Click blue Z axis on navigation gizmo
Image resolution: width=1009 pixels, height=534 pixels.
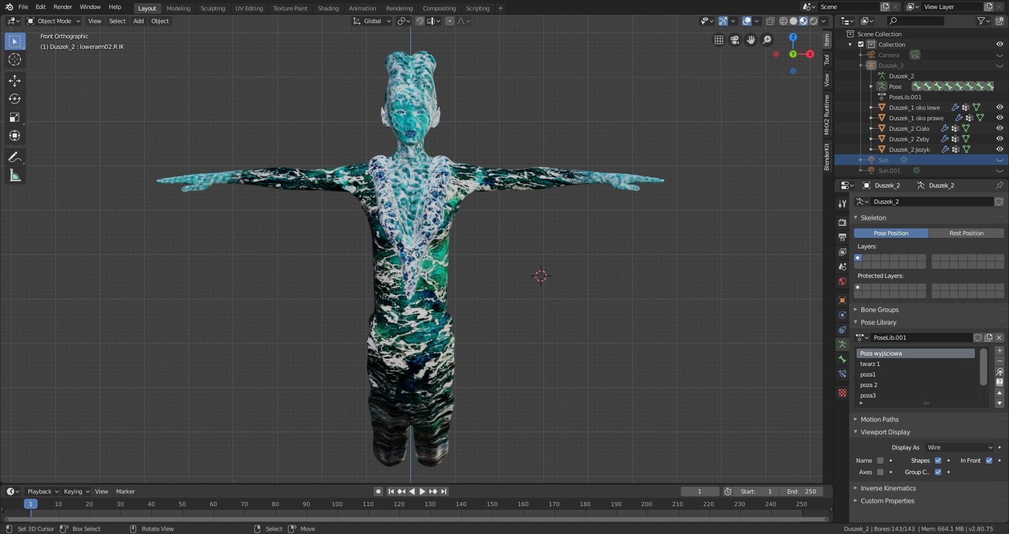[793, 37]
